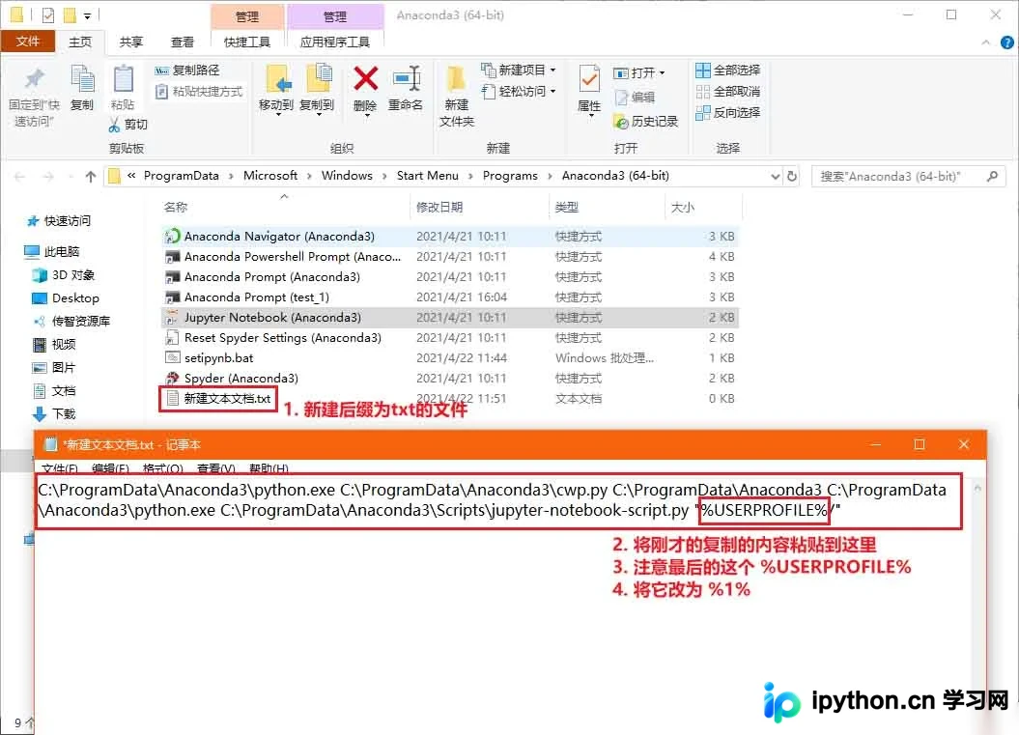Open Downloads (下载) in the sidebar
This screenshot has height=735, width=1019.
55,414
